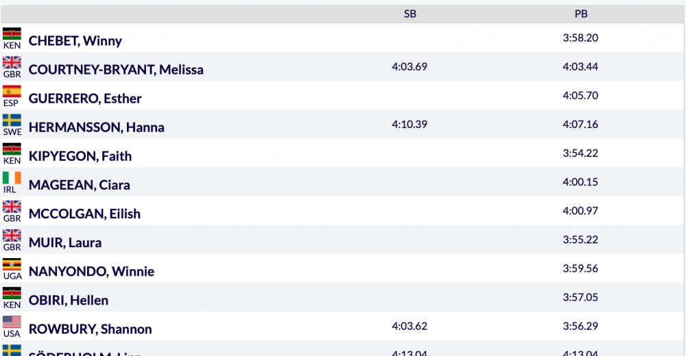Select MCCOLGAN, Eilish athlete name
Screen dimensions: 686x356
click(x=84, y=214)
